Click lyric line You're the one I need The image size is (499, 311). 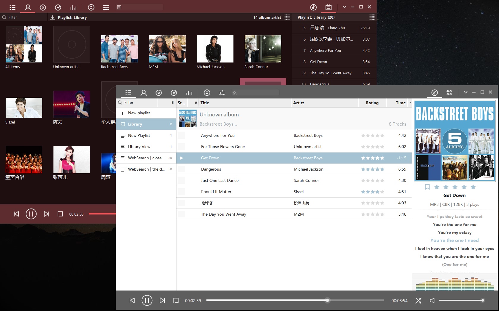coord(454,241)
